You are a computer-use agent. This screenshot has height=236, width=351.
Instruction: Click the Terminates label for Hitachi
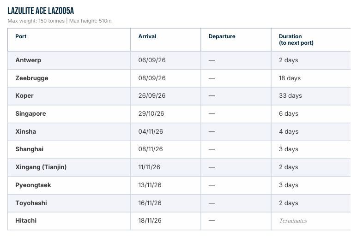pyautogui.click(x=293, y=221)
